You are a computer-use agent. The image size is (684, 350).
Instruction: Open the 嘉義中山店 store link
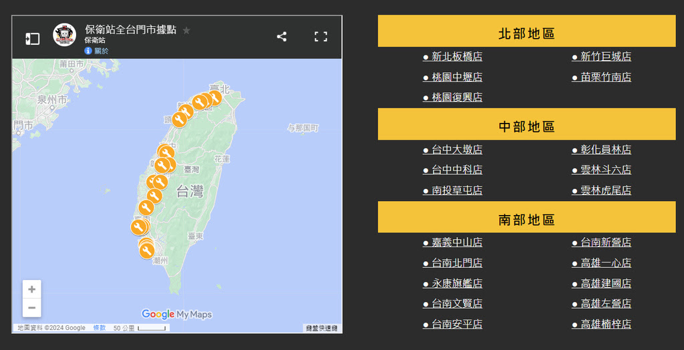pos(453,242)
